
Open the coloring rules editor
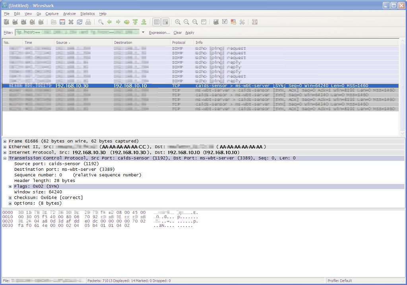pos(233,22)
